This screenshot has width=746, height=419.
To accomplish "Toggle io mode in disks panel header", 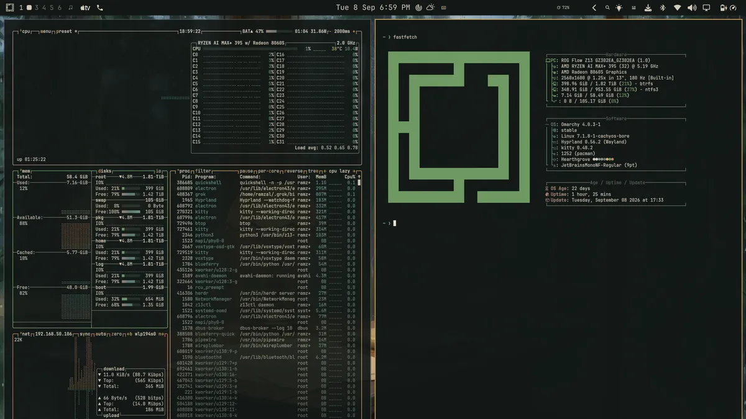I will coord(158,171).
